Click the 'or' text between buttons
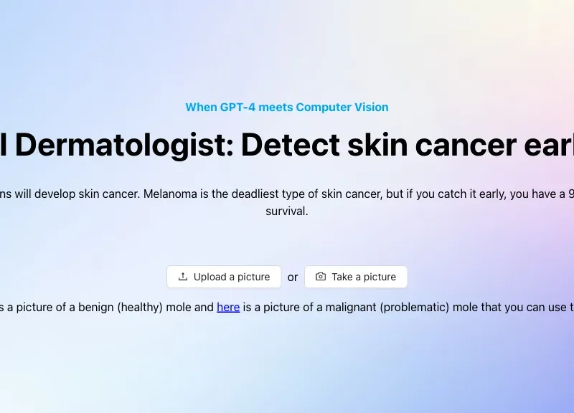574x413 pixels. [293, 277]
